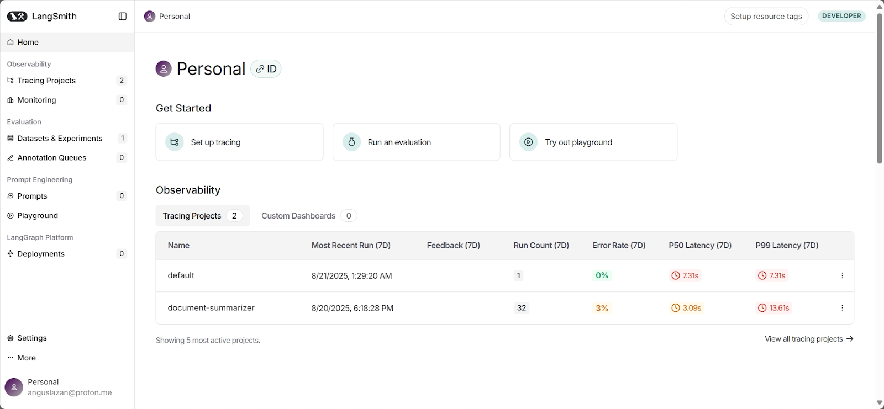Click the Name column header
The width and height of the screenshot is (884, 409).
tap(178, 246)
